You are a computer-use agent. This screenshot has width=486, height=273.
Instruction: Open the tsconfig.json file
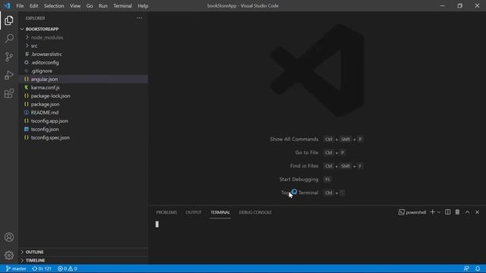[83, 129]
